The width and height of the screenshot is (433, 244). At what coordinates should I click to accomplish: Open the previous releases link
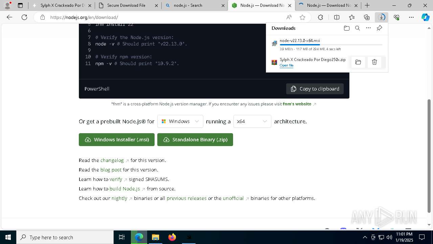pos(187,198)
